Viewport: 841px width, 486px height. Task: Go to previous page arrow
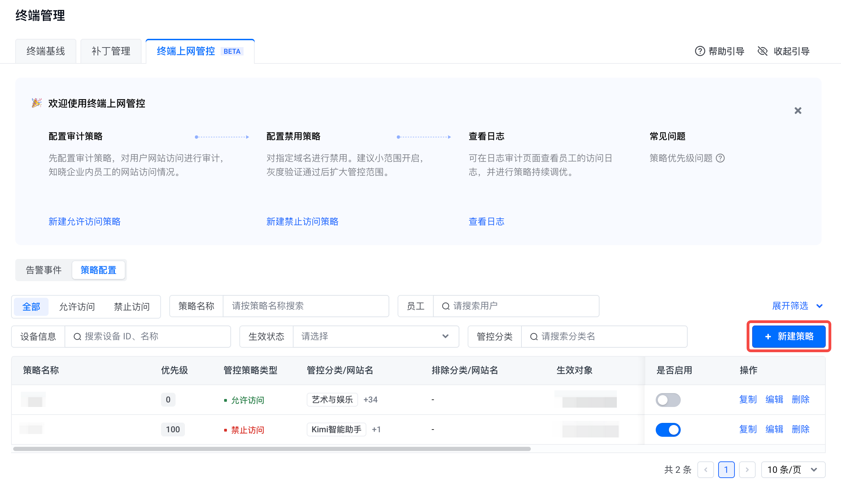pyautogui.click(x=705, y=470)
